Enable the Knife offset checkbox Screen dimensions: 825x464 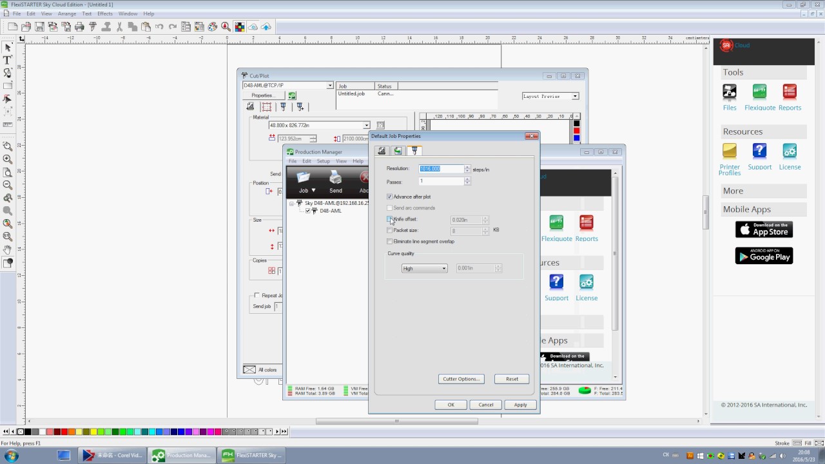(x=389, y=219)
